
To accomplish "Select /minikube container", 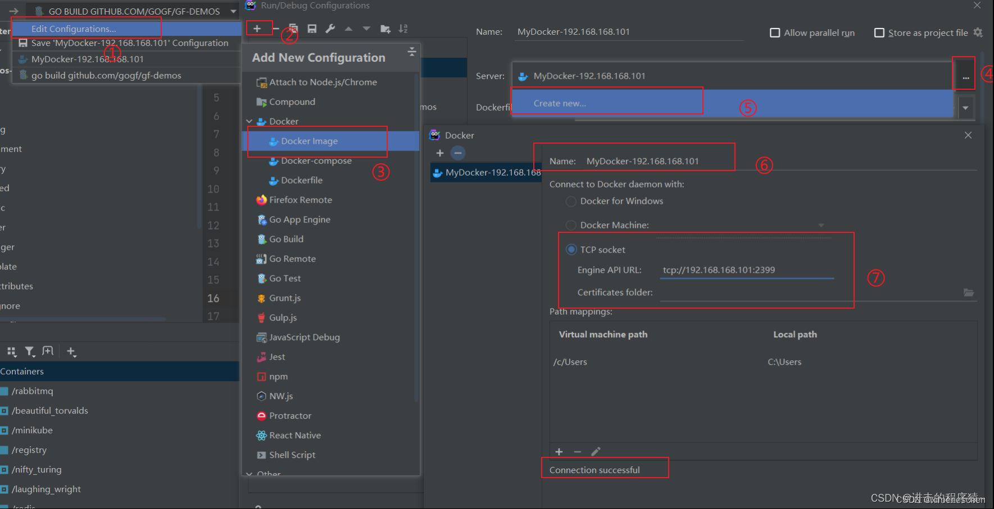I will point(119,430).
